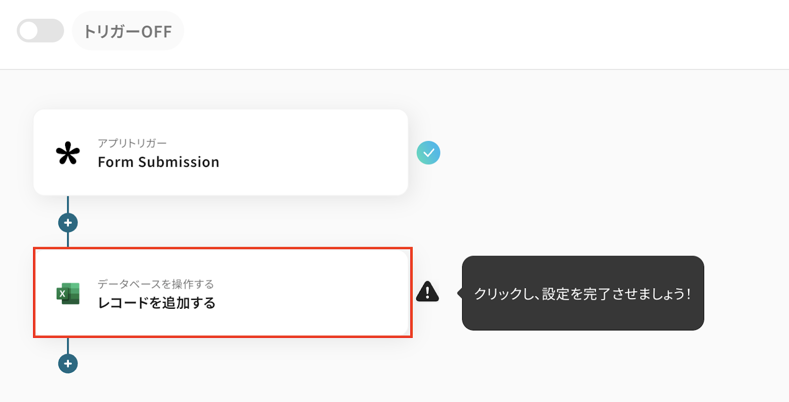
Task: Click the トリガーOFF status label
Action: (128, 31)
